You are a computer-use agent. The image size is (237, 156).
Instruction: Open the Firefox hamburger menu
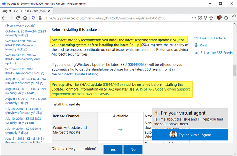233,18
